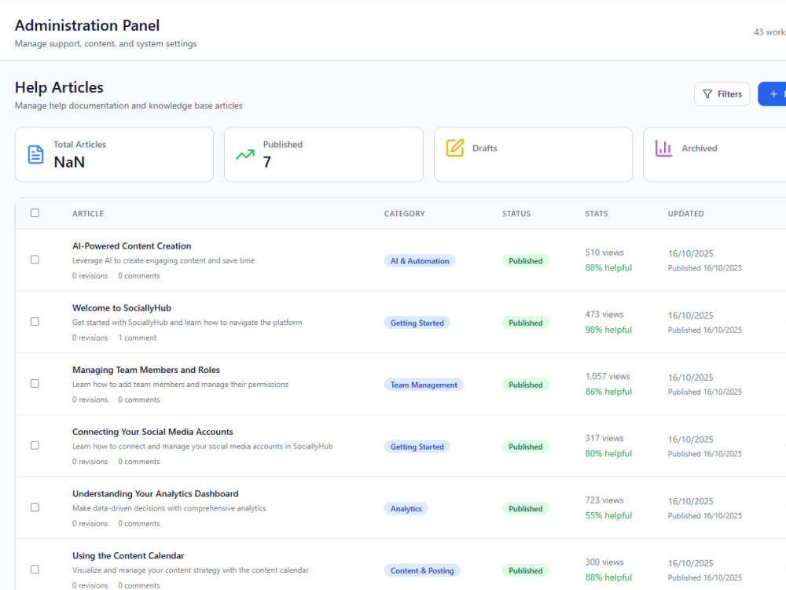Screen dimensions: 786x590
Task: Open Using the Content Calendar article
Action: click(128, 556)
